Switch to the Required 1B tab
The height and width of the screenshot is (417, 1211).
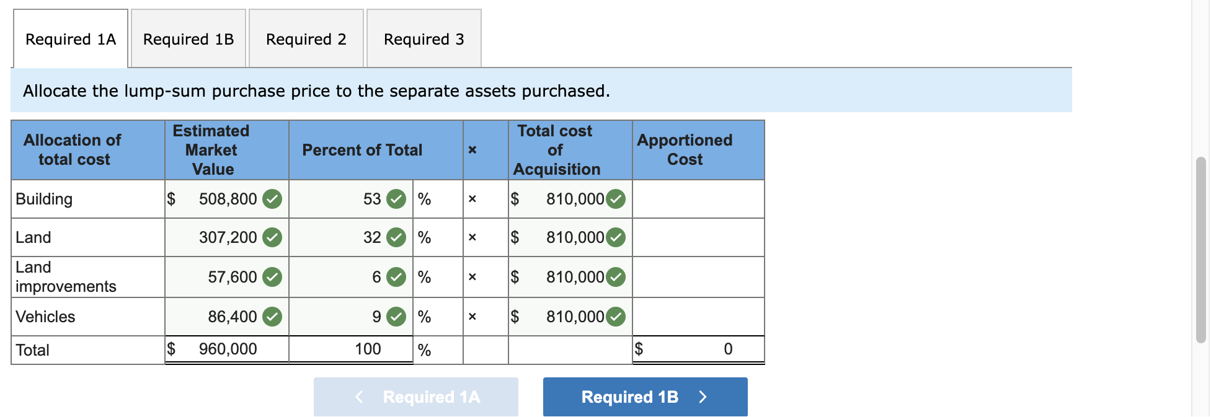coord(187,38)
